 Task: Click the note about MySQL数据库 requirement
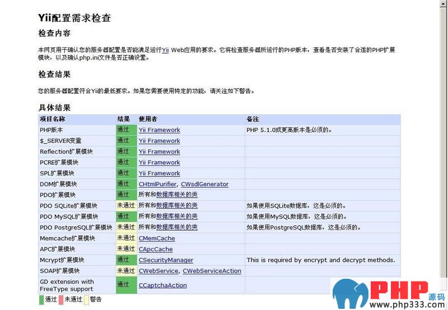(x=297, y=217)
